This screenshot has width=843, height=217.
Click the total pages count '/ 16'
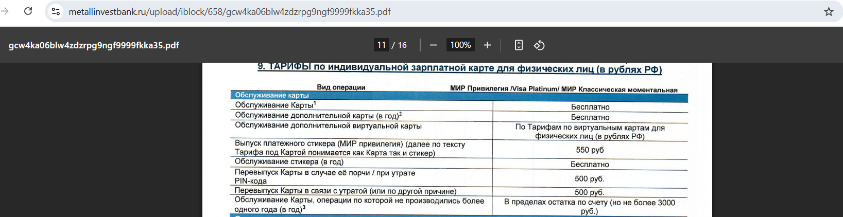pyautogui.click(x=400, y=45)
